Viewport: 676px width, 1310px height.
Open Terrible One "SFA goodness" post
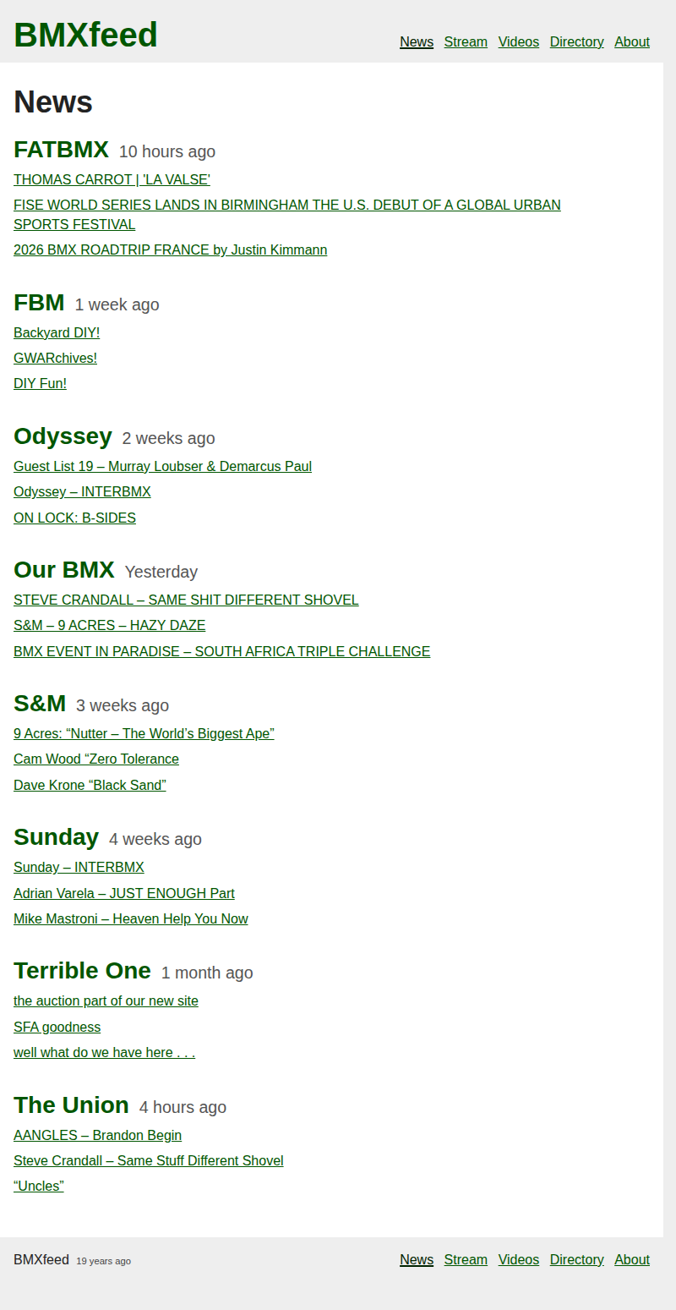(57, 1028)
